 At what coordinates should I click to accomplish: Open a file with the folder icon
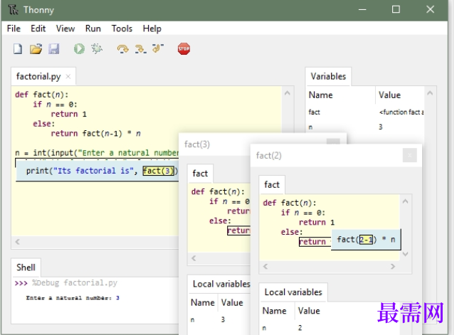[36, 48]
